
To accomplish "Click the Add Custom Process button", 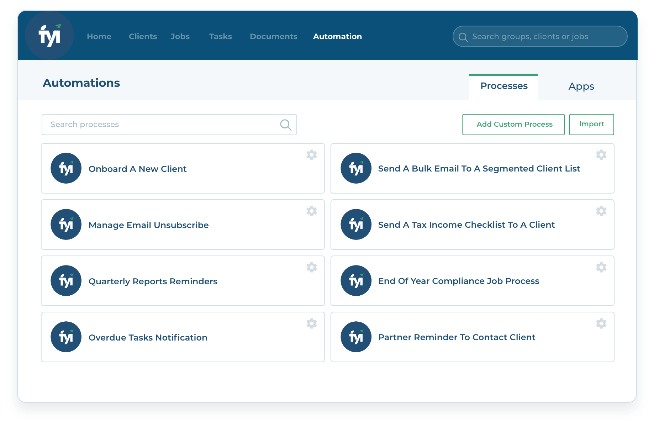I will [x=513, y=125].
